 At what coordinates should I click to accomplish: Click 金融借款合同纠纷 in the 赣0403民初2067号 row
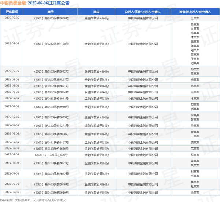point(96,163)
